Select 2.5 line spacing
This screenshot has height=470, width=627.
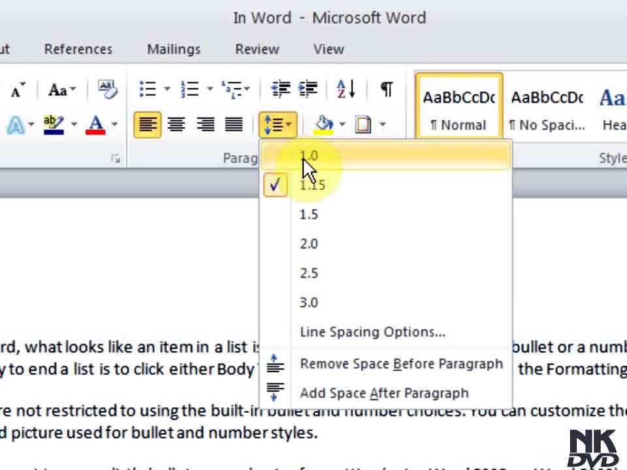(385, 274)
